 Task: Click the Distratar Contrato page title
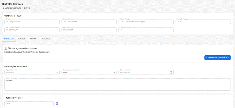click(x=12, y=4)
